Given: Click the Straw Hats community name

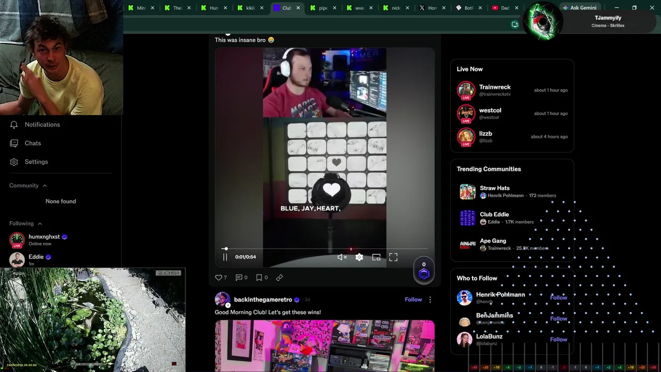Looking at the screenshot, I should [495, 188].
